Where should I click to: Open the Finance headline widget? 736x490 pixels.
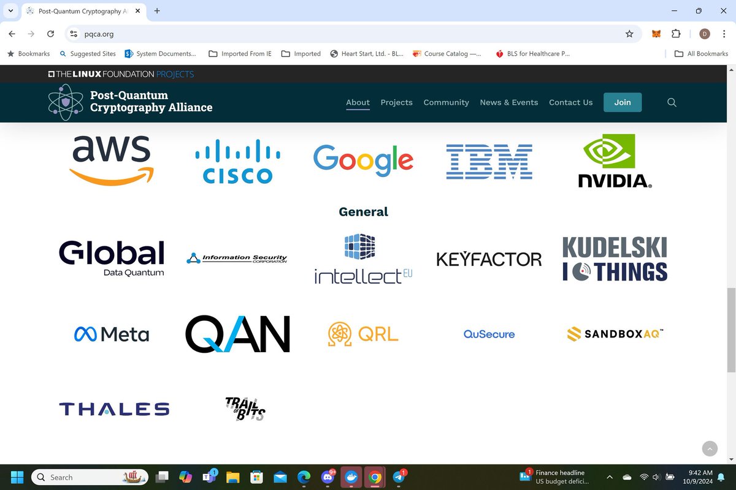coord(556,477)
